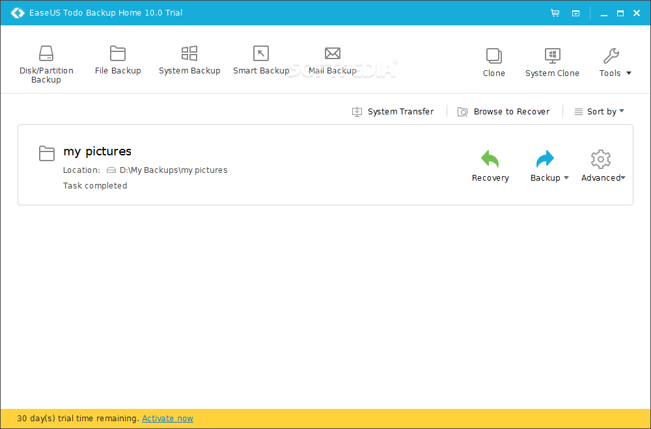Close the EaseUS Todo Backup window
This screenshot has width=651, height=429.
[x=637, y=13]
